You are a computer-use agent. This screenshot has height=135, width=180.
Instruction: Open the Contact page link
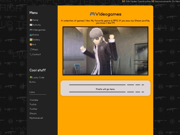[x=35, y=54]
